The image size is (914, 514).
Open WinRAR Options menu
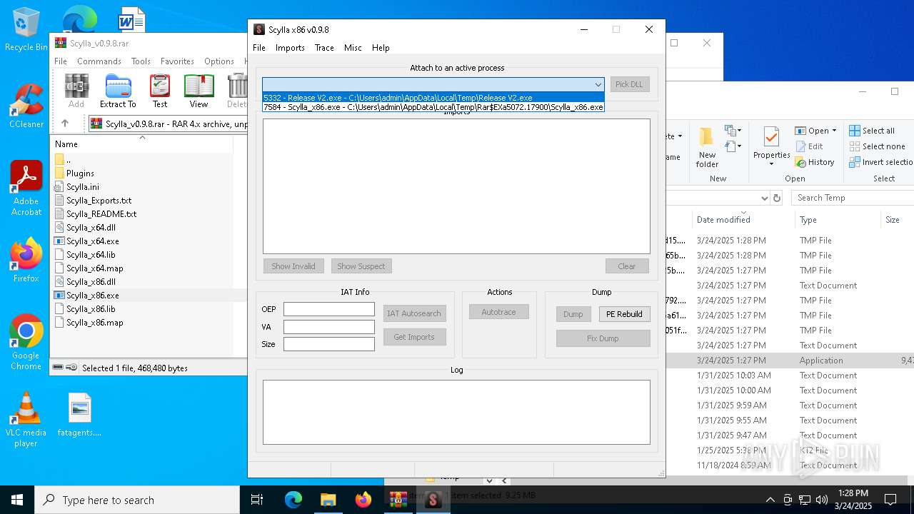[219, 61]
